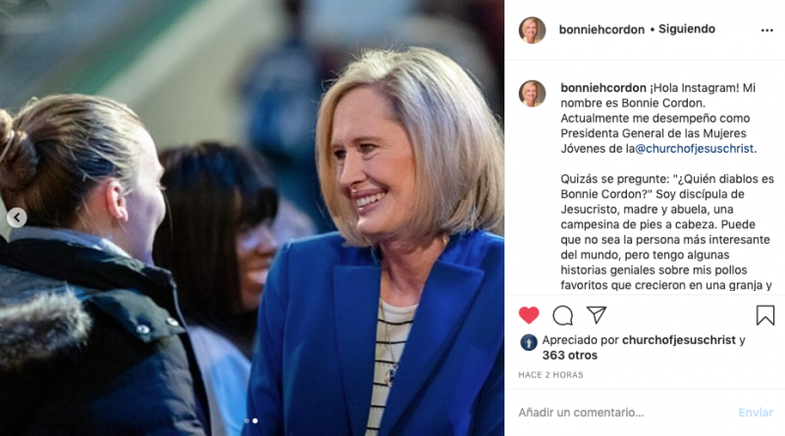This screenshot has height=436, width=785.
Task: View the 363 otros likes list
Action: pyautogui.click(x=570, y=356)
